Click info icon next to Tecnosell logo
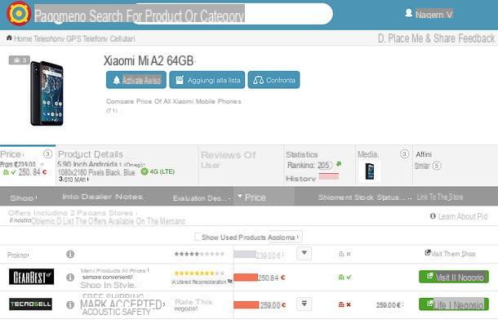This screenshot has width=498, height=324. click(70, 305)
